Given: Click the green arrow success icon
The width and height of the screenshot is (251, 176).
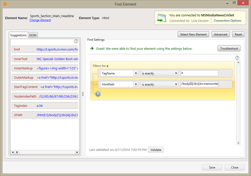Looking at the screenshot, I should (92, 48).
